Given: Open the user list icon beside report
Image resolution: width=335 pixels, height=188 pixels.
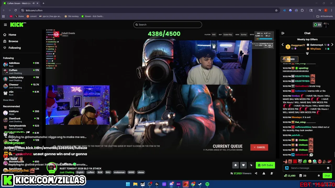Looking at the screenshot, I should (x=272, y=173).
